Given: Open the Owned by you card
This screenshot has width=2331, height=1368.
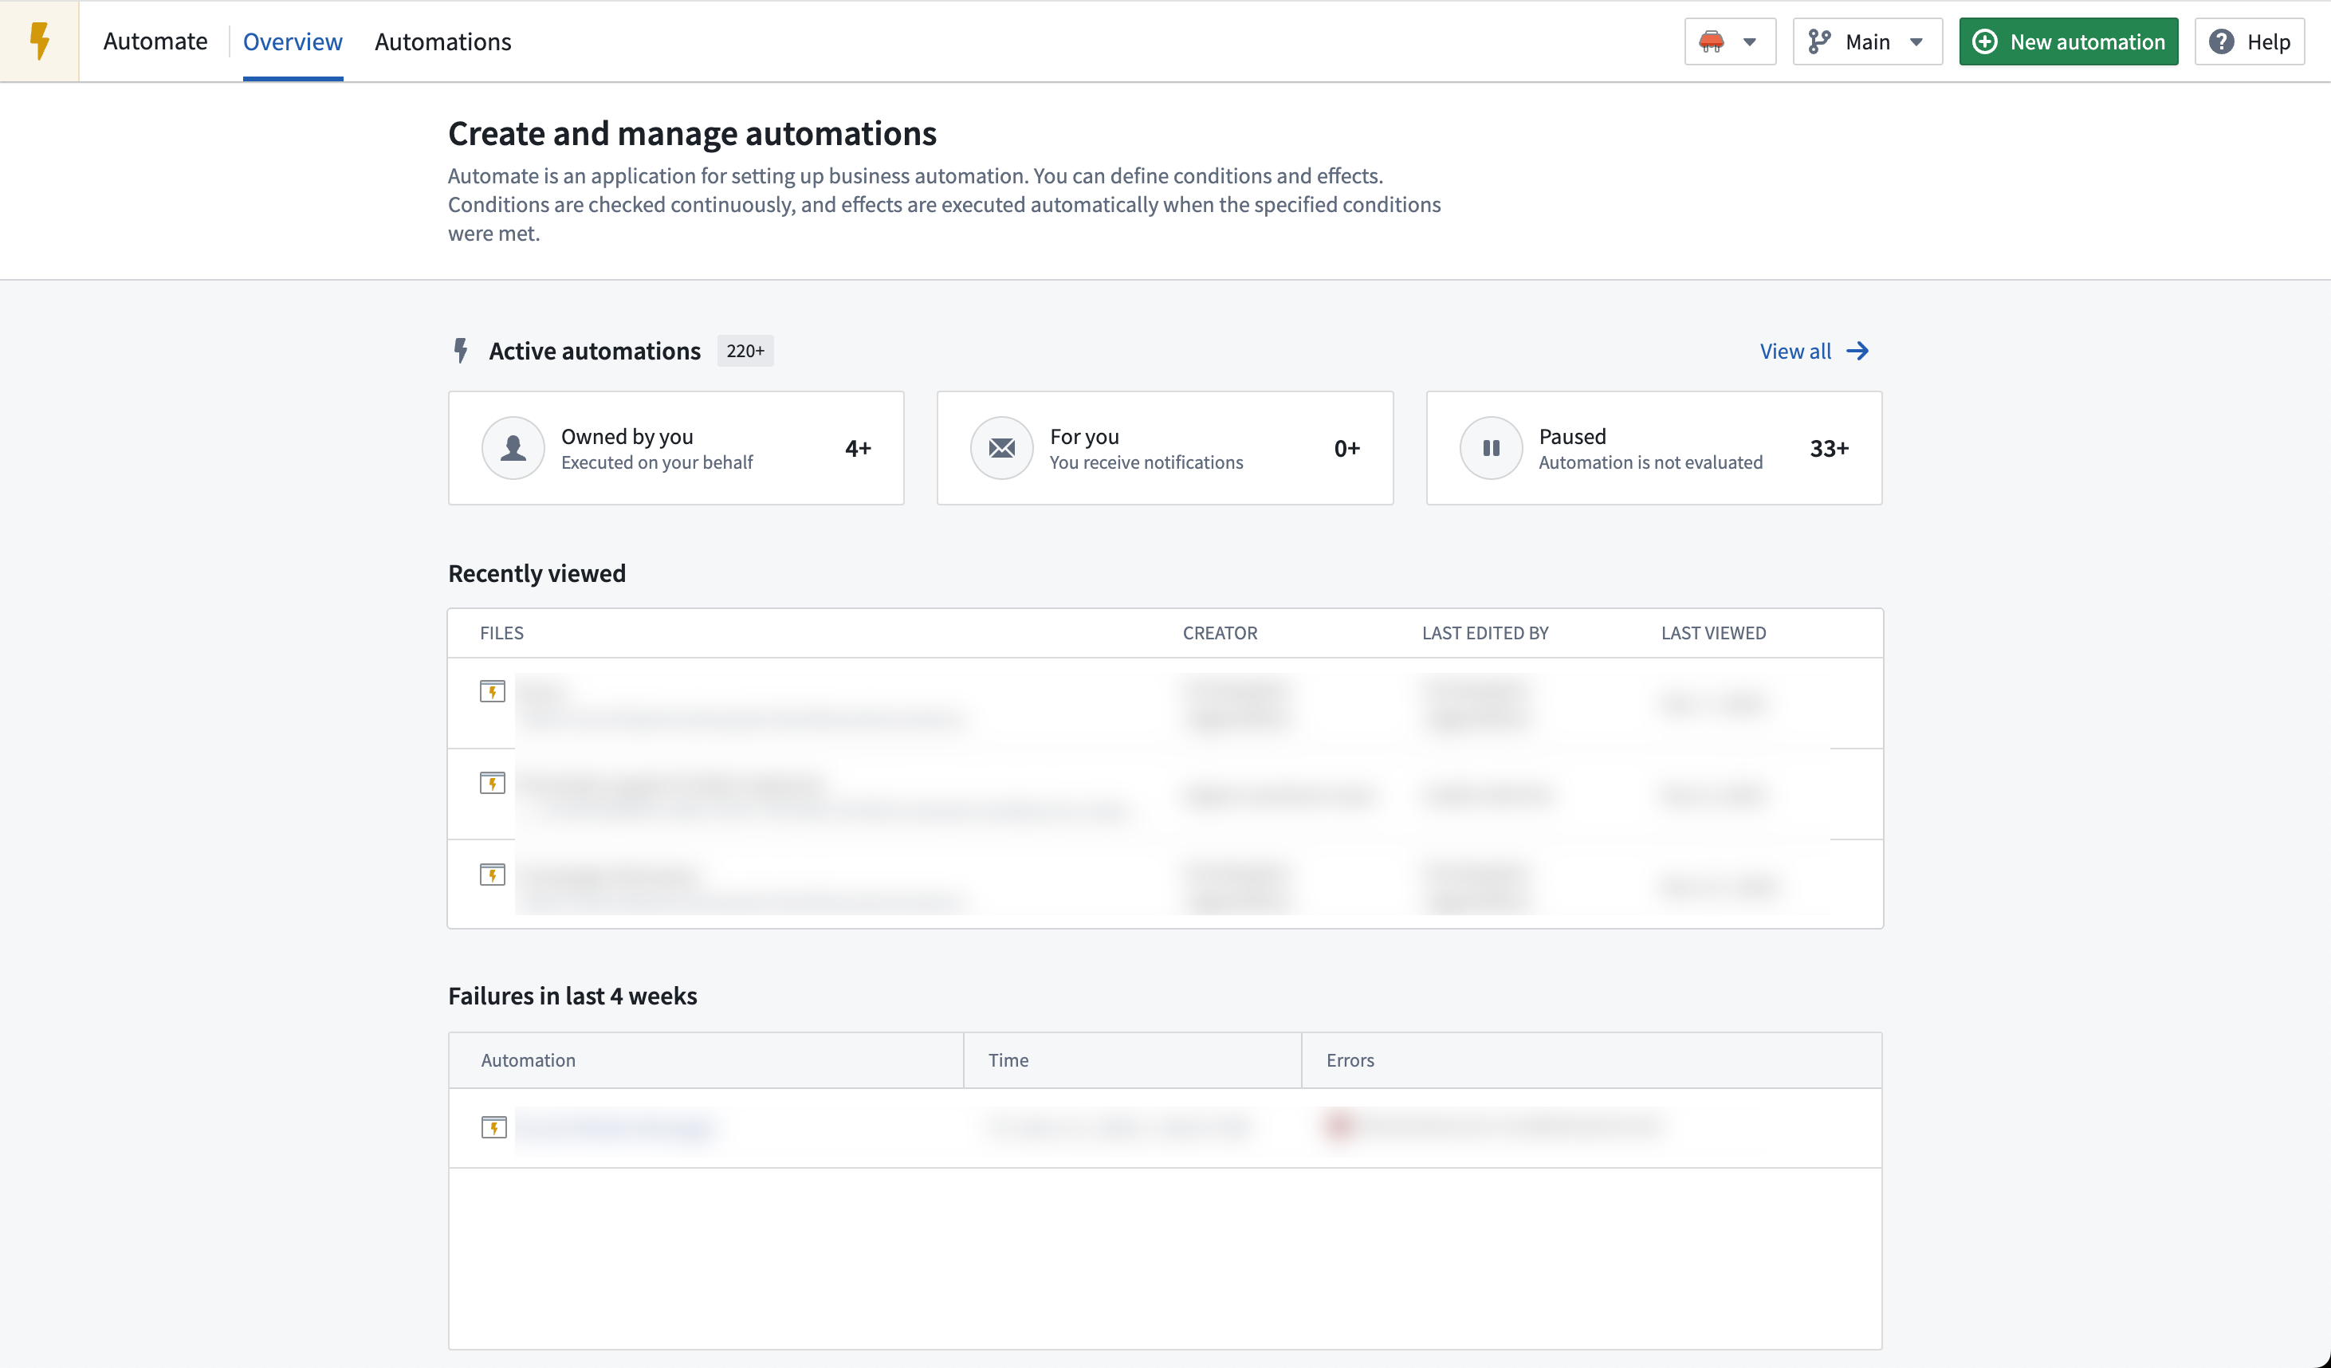Looking at the screenshot, I should click(x=676, y=449).
